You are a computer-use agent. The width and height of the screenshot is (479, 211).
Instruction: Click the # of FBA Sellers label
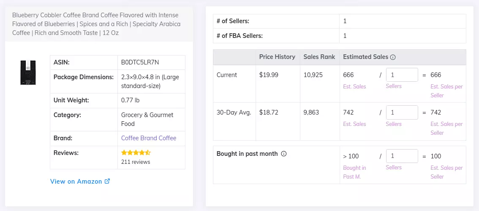point(239,36)
